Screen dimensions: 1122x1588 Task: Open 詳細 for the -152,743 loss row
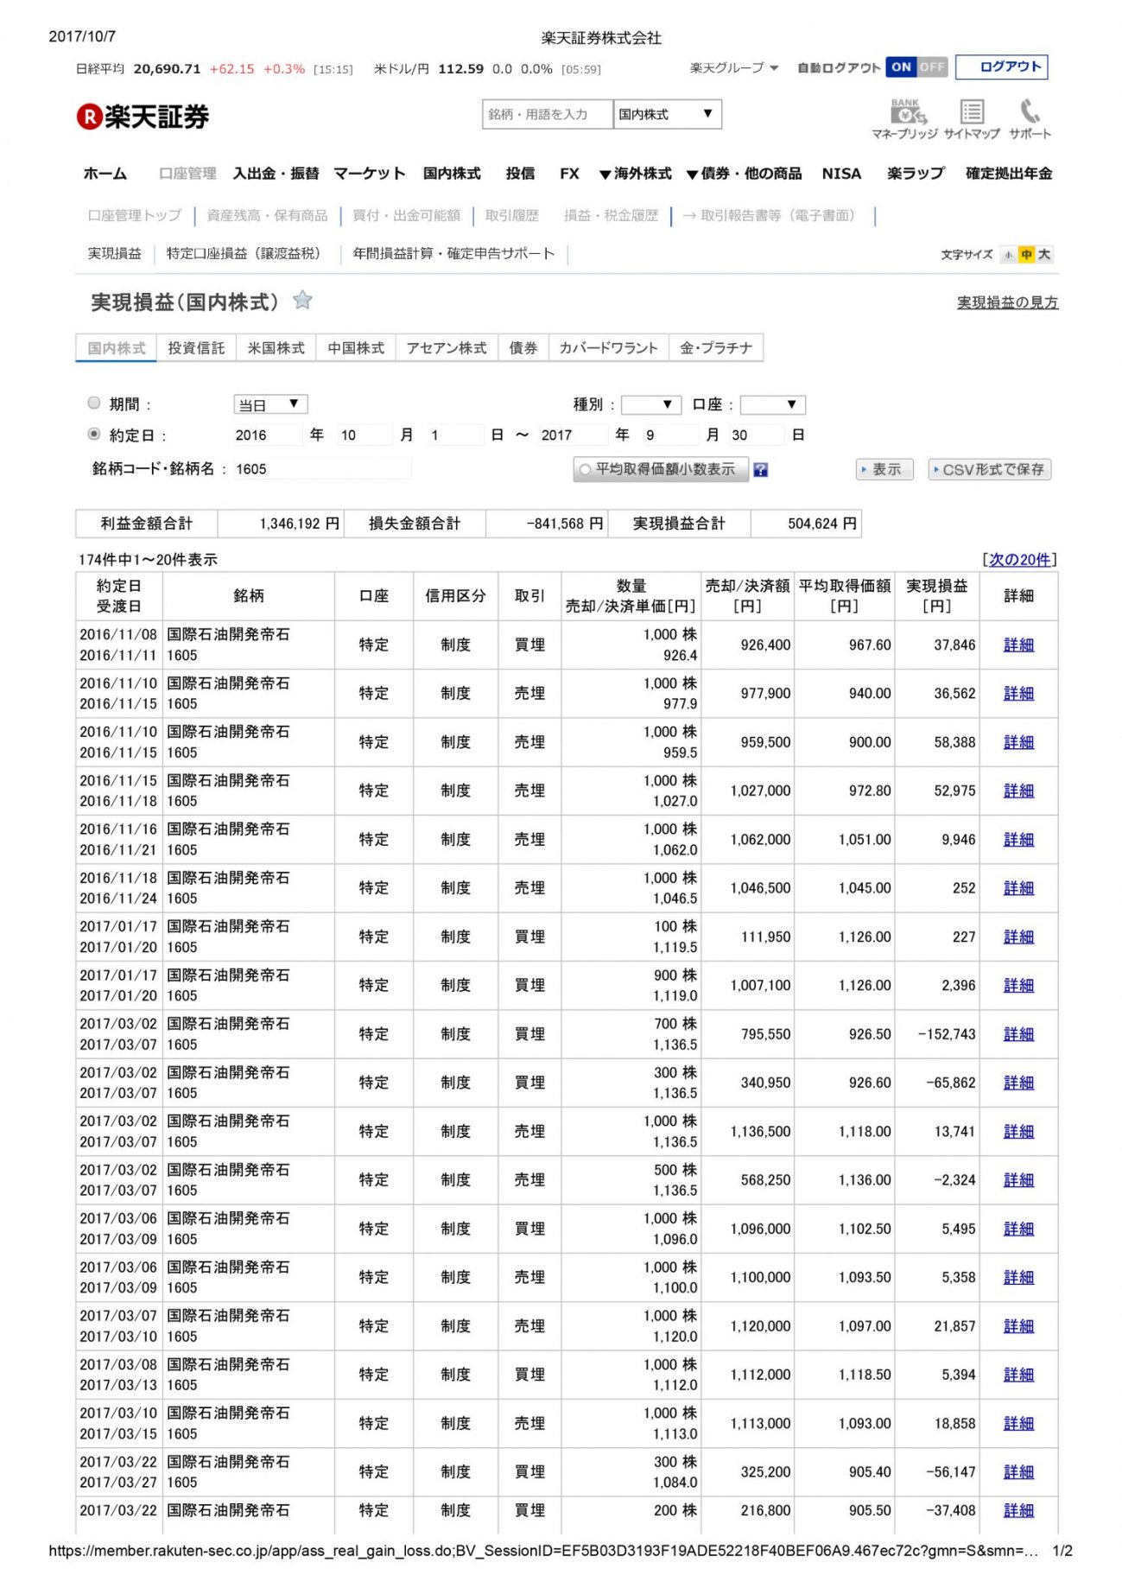click(1018, 1034)
